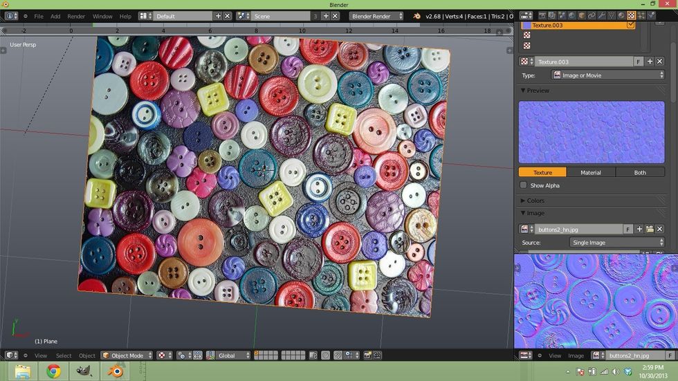Viewport: 678px width, 381px height.
Task: Browse textures next to Texture.003 name field
Action: (x=526, y=62)
